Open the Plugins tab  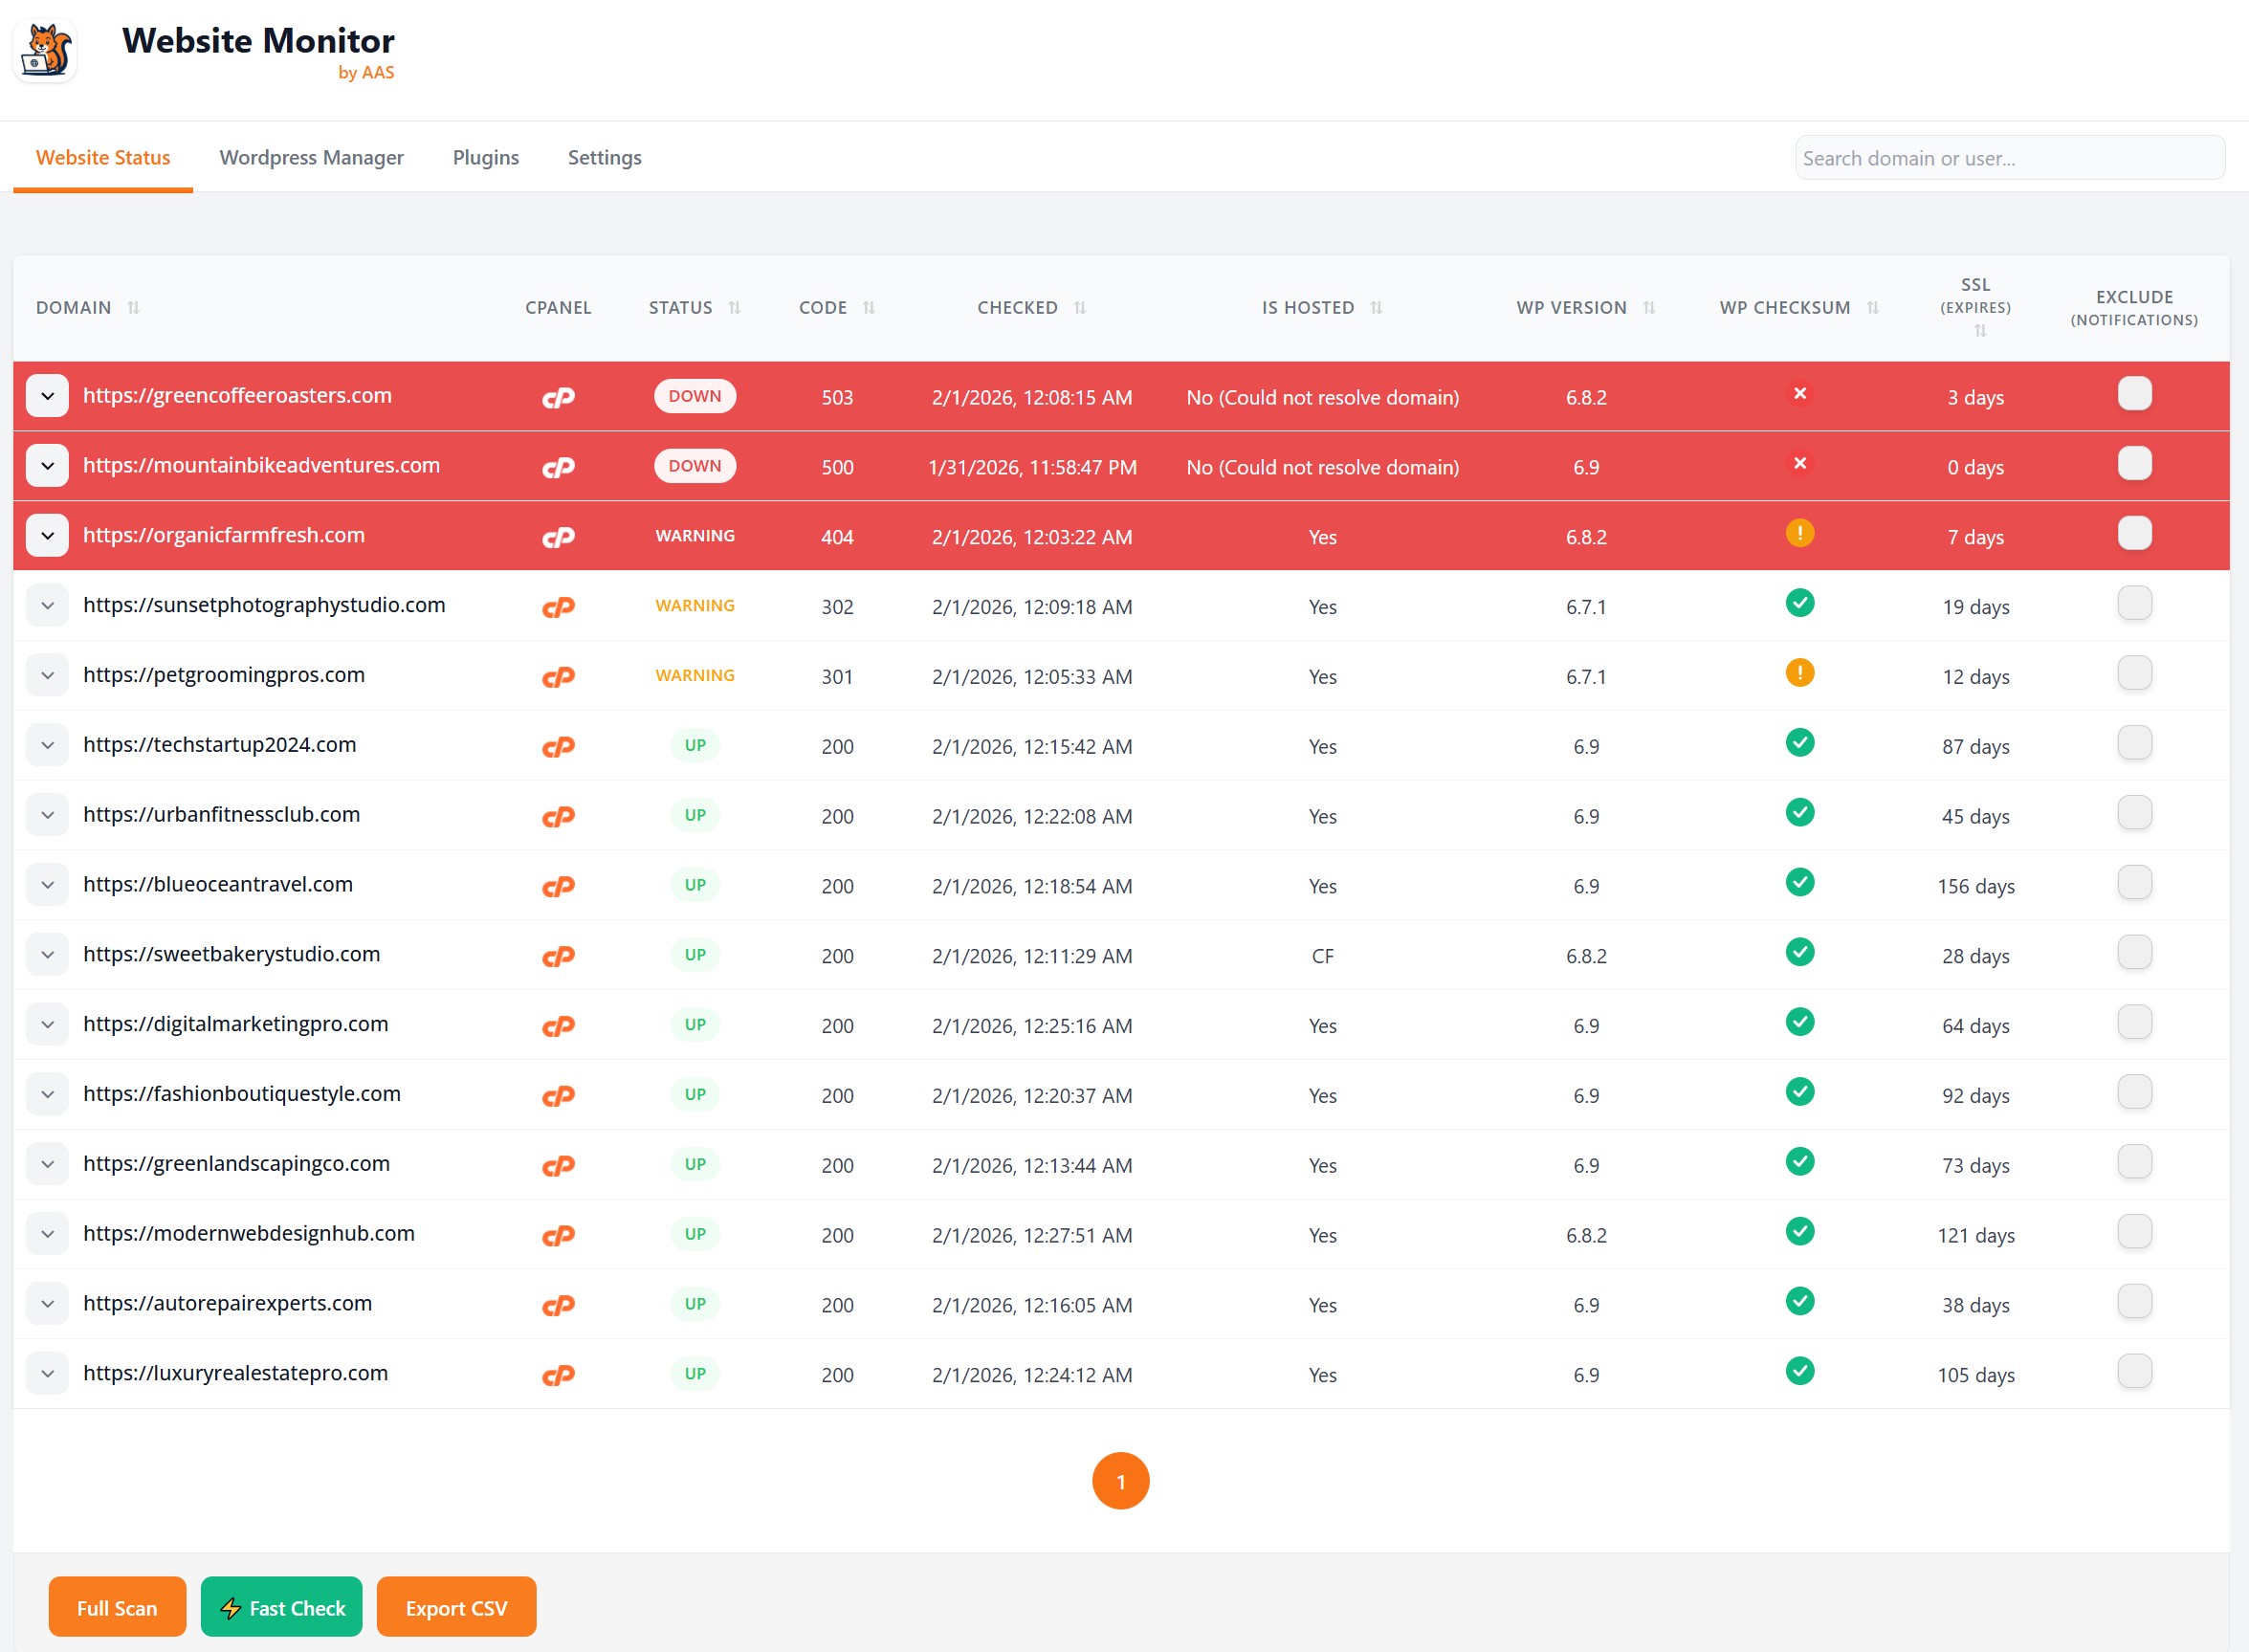[x=485, y=158]
